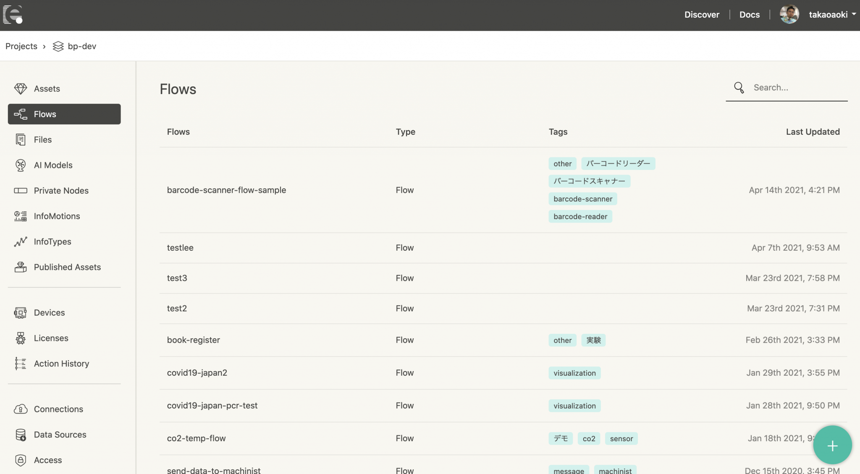Open the barcode-scanner-flow-sample flow

click(x=226, y=190)
